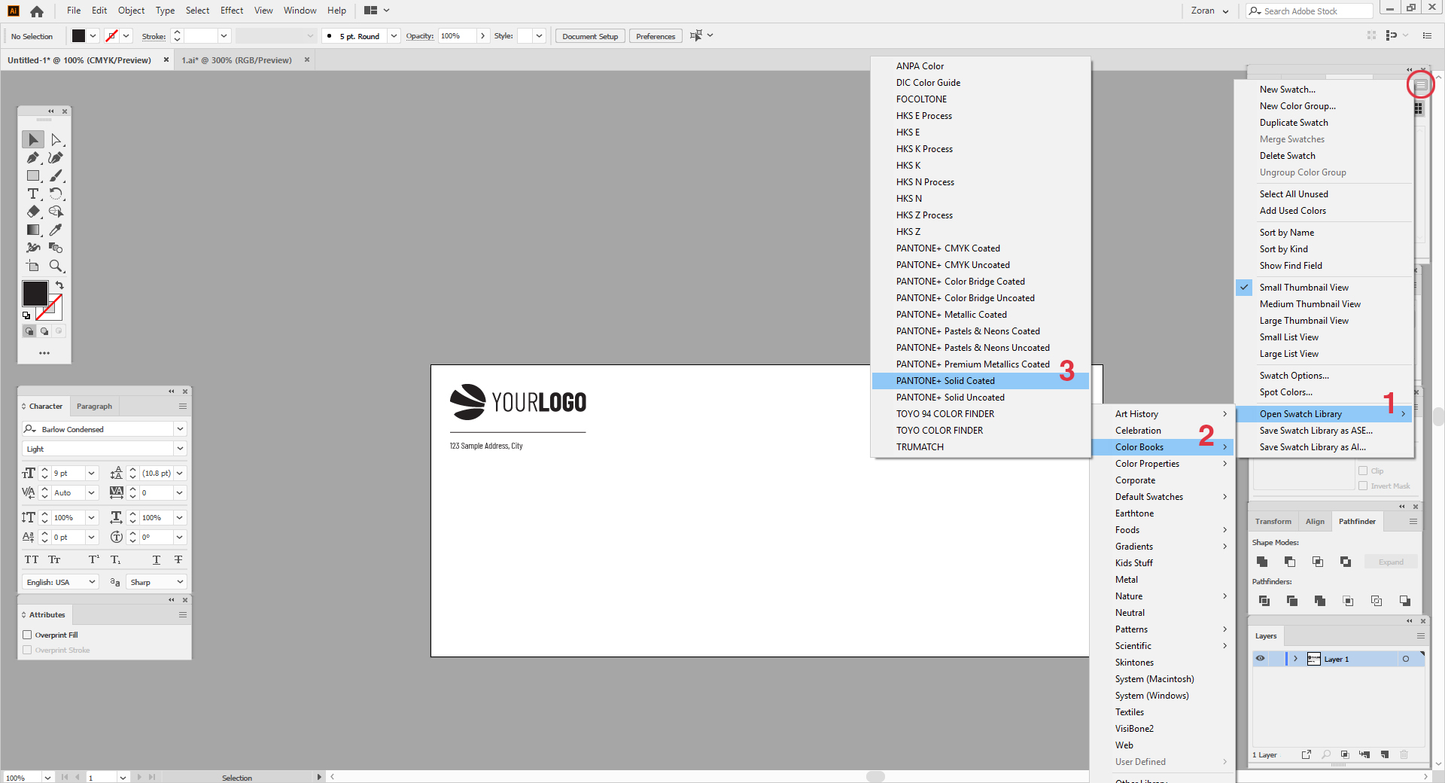Pick the Pen tool
Screen dimensions: 1445x783
pyautogui.click(x=33, y=157)
